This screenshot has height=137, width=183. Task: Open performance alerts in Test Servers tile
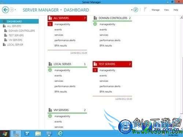pos(110,86)
